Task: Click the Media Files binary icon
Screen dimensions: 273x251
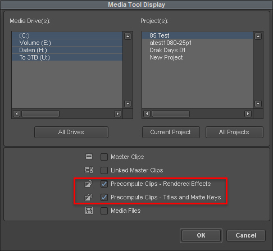Action: pos(89,211)
